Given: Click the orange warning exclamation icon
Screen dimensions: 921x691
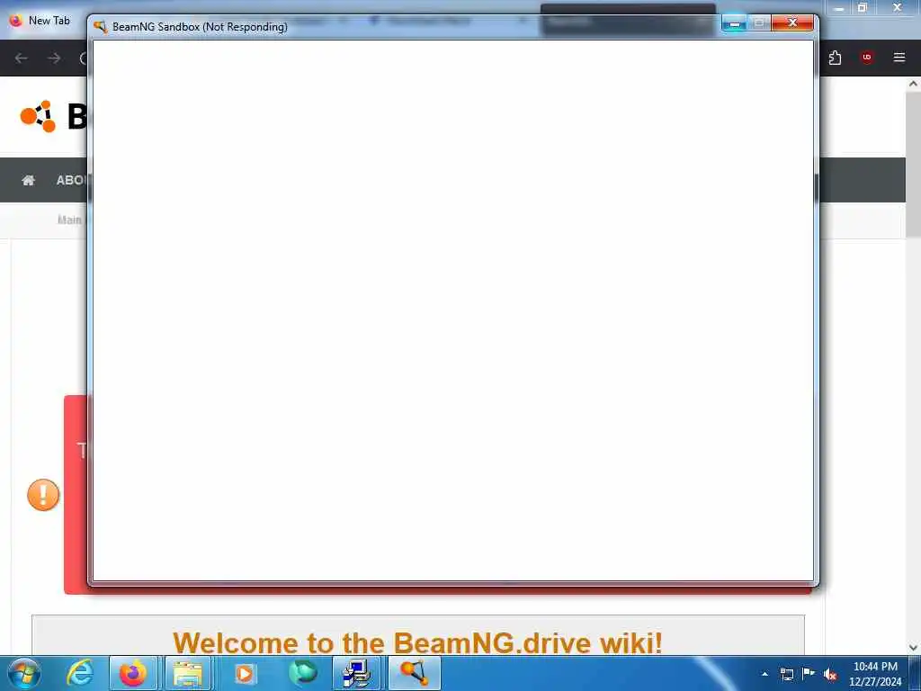Looking at the screenshot, I should pos(43,495).
